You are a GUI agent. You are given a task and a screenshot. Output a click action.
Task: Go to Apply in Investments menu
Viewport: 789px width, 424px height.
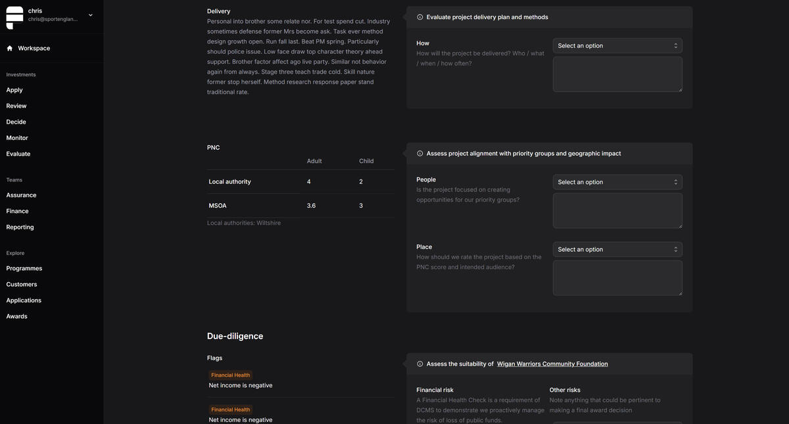tap(14, 90)
